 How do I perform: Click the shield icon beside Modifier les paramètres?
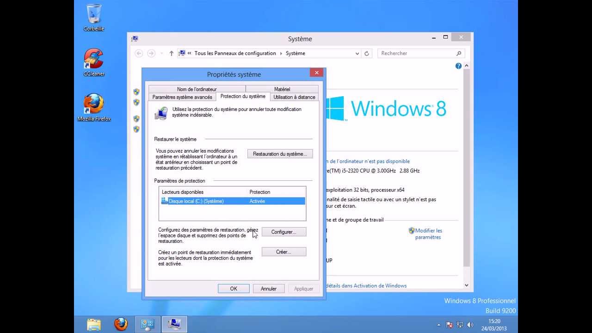412,230
